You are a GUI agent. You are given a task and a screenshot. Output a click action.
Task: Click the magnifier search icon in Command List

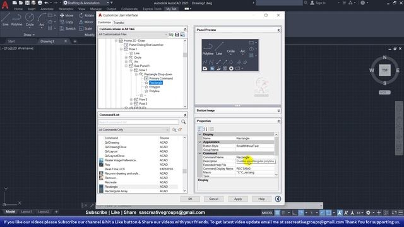[x=183, y=122]
